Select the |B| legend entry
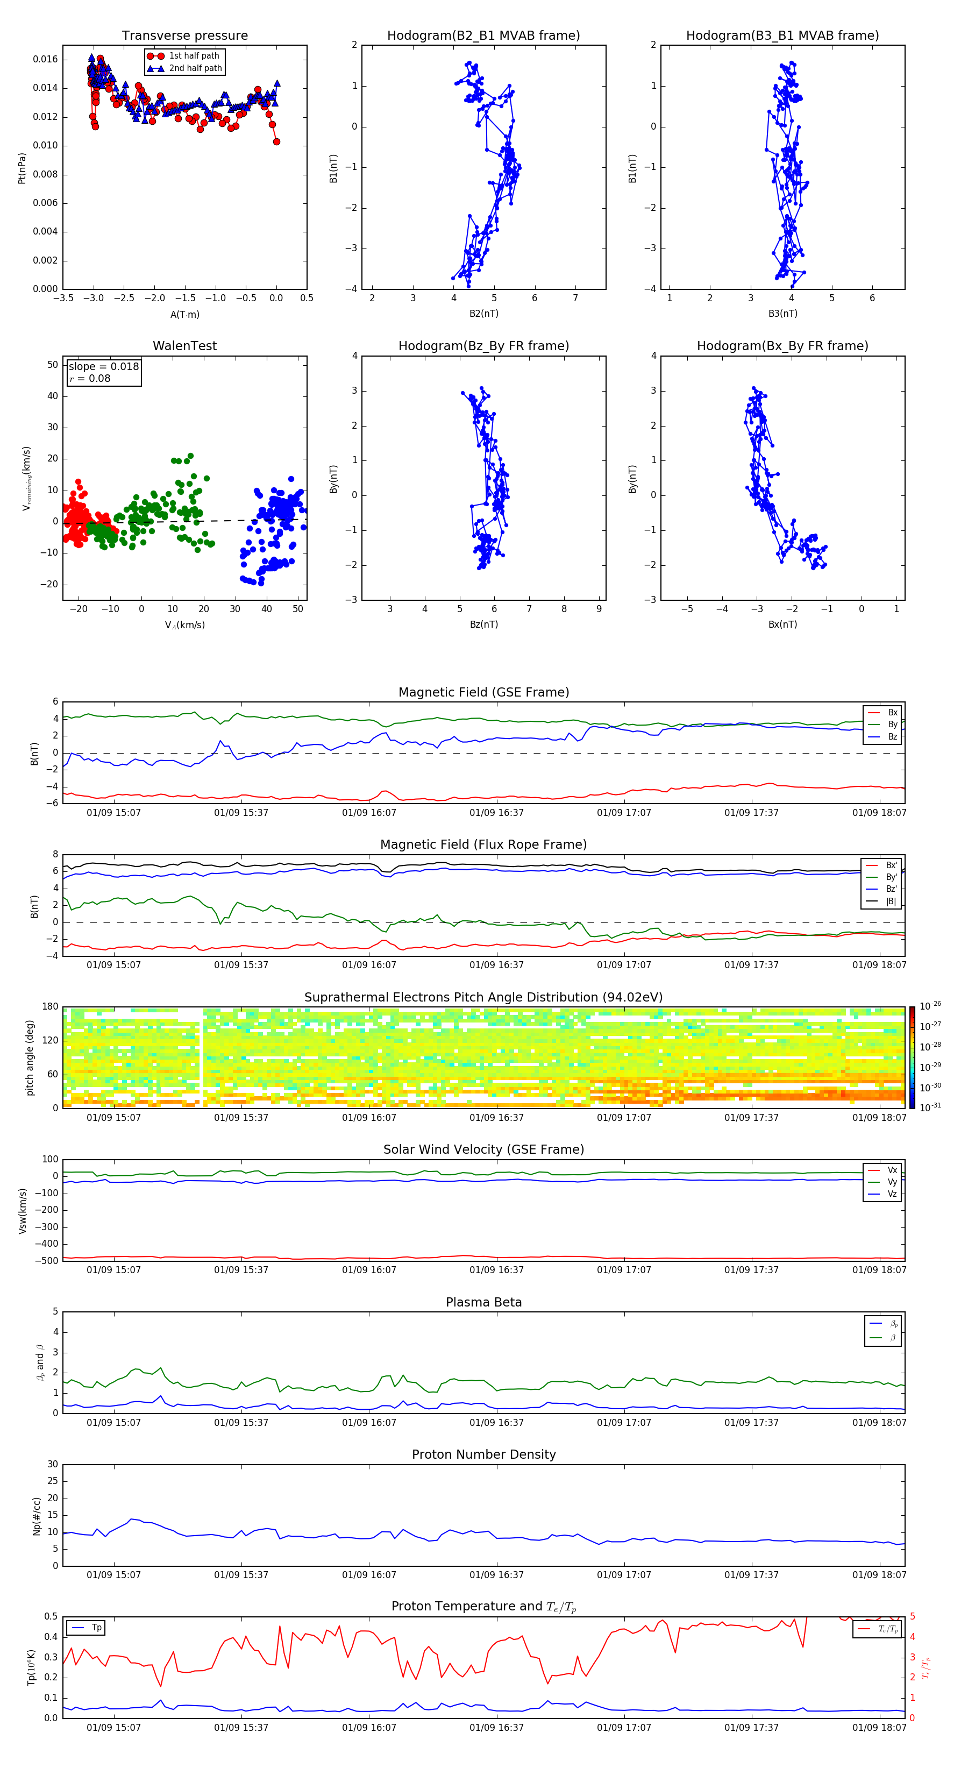 tap(882, 901)
